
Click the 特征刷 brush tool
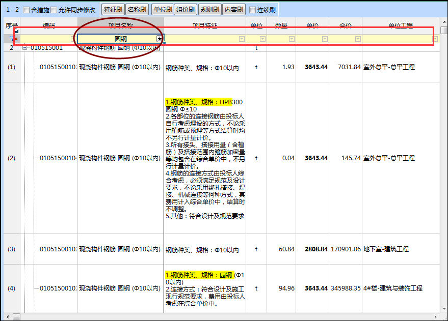click(x=113, y=9)
